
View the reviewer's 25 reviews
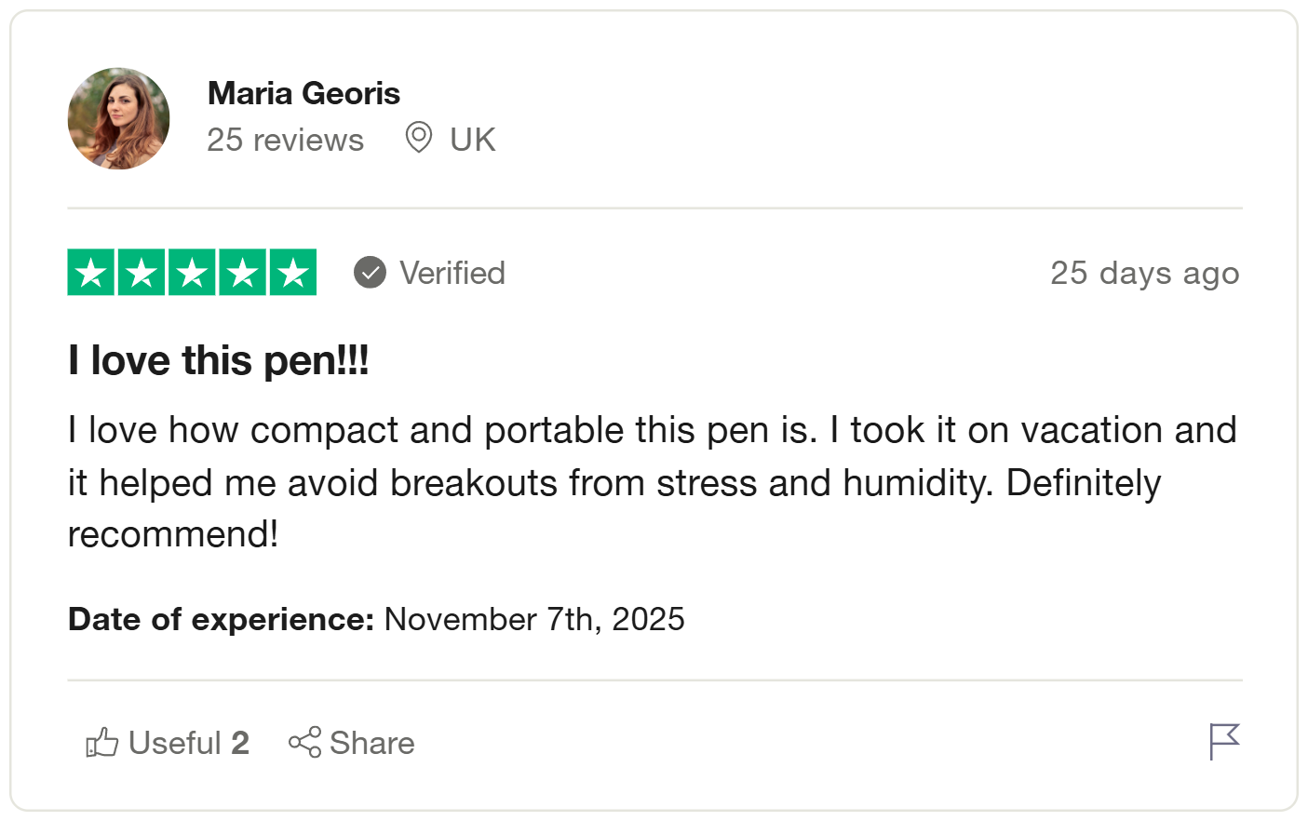coord(285,140)
